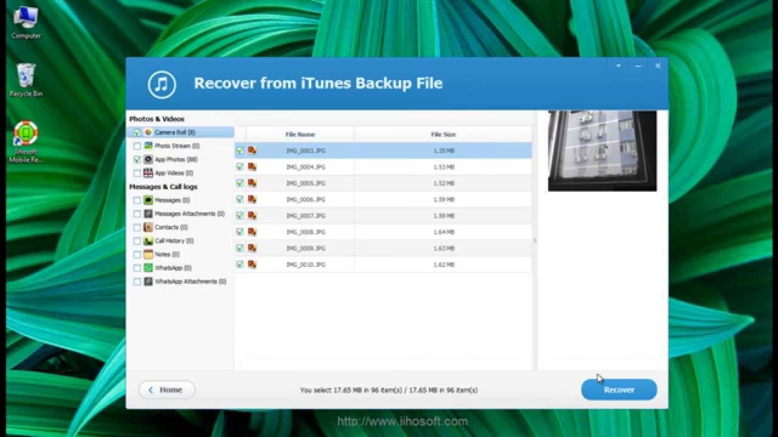Click the App Photos category icon

click(148, 159)
